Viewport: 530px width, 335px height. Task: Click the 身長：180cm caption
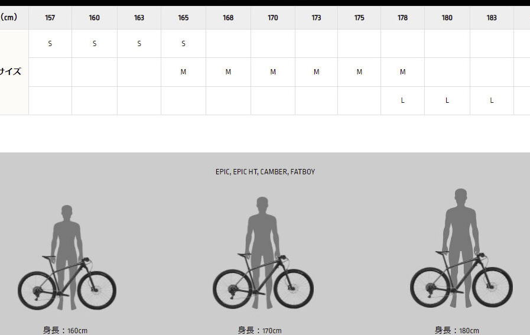(x=457, y=330)
